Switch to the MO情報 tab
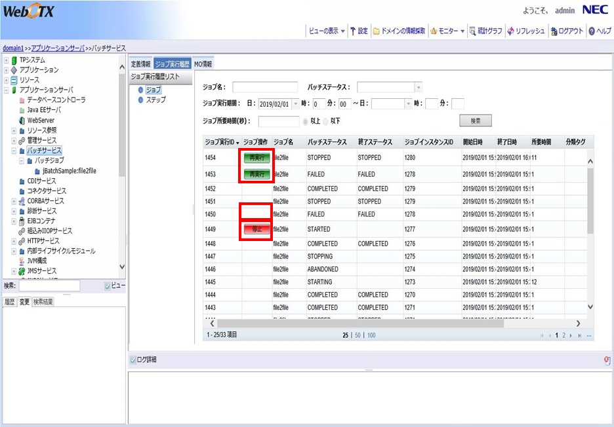Viewport: 614px width, 427px height. pos(203,64)
